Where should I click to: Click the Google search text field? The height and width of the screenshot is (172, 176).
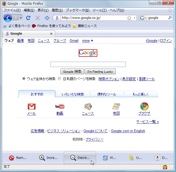pos(88,64)
